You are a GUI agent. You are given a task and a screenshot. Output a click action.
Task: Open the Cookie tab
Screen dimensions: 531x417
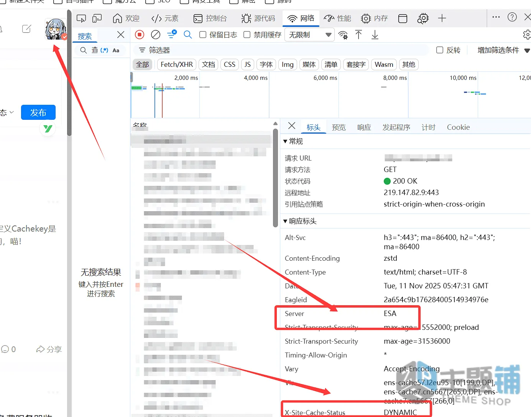click(458, 127)
